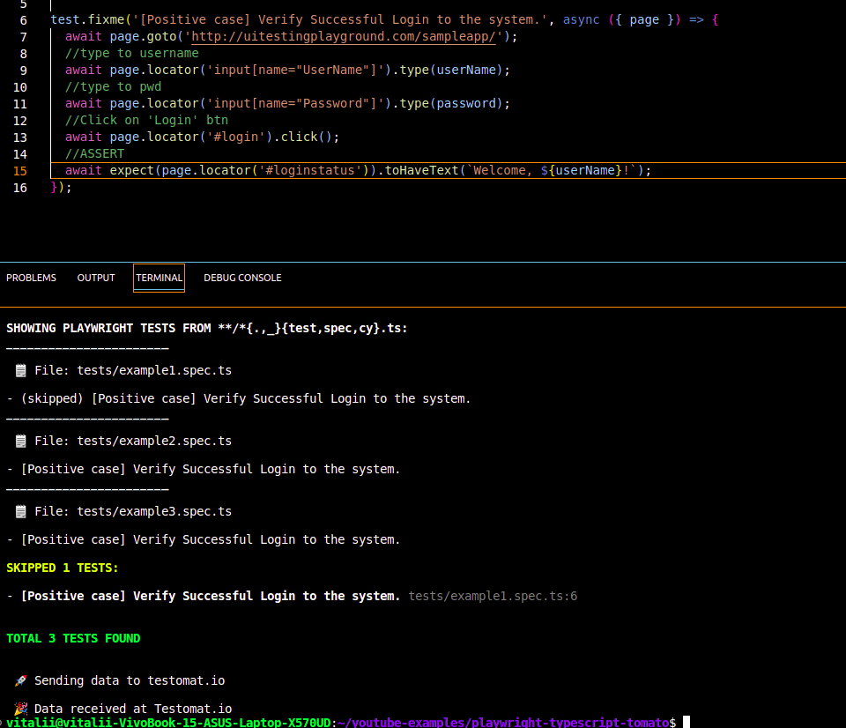Click the party popper icon before Data received
The image size is (846, 728).
point(20,709)
